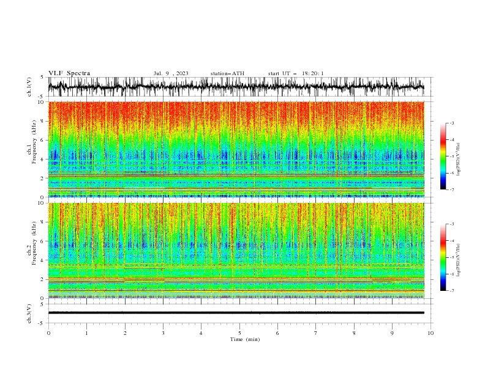Click the "VLF Spectra" plot title

point(69,73)
